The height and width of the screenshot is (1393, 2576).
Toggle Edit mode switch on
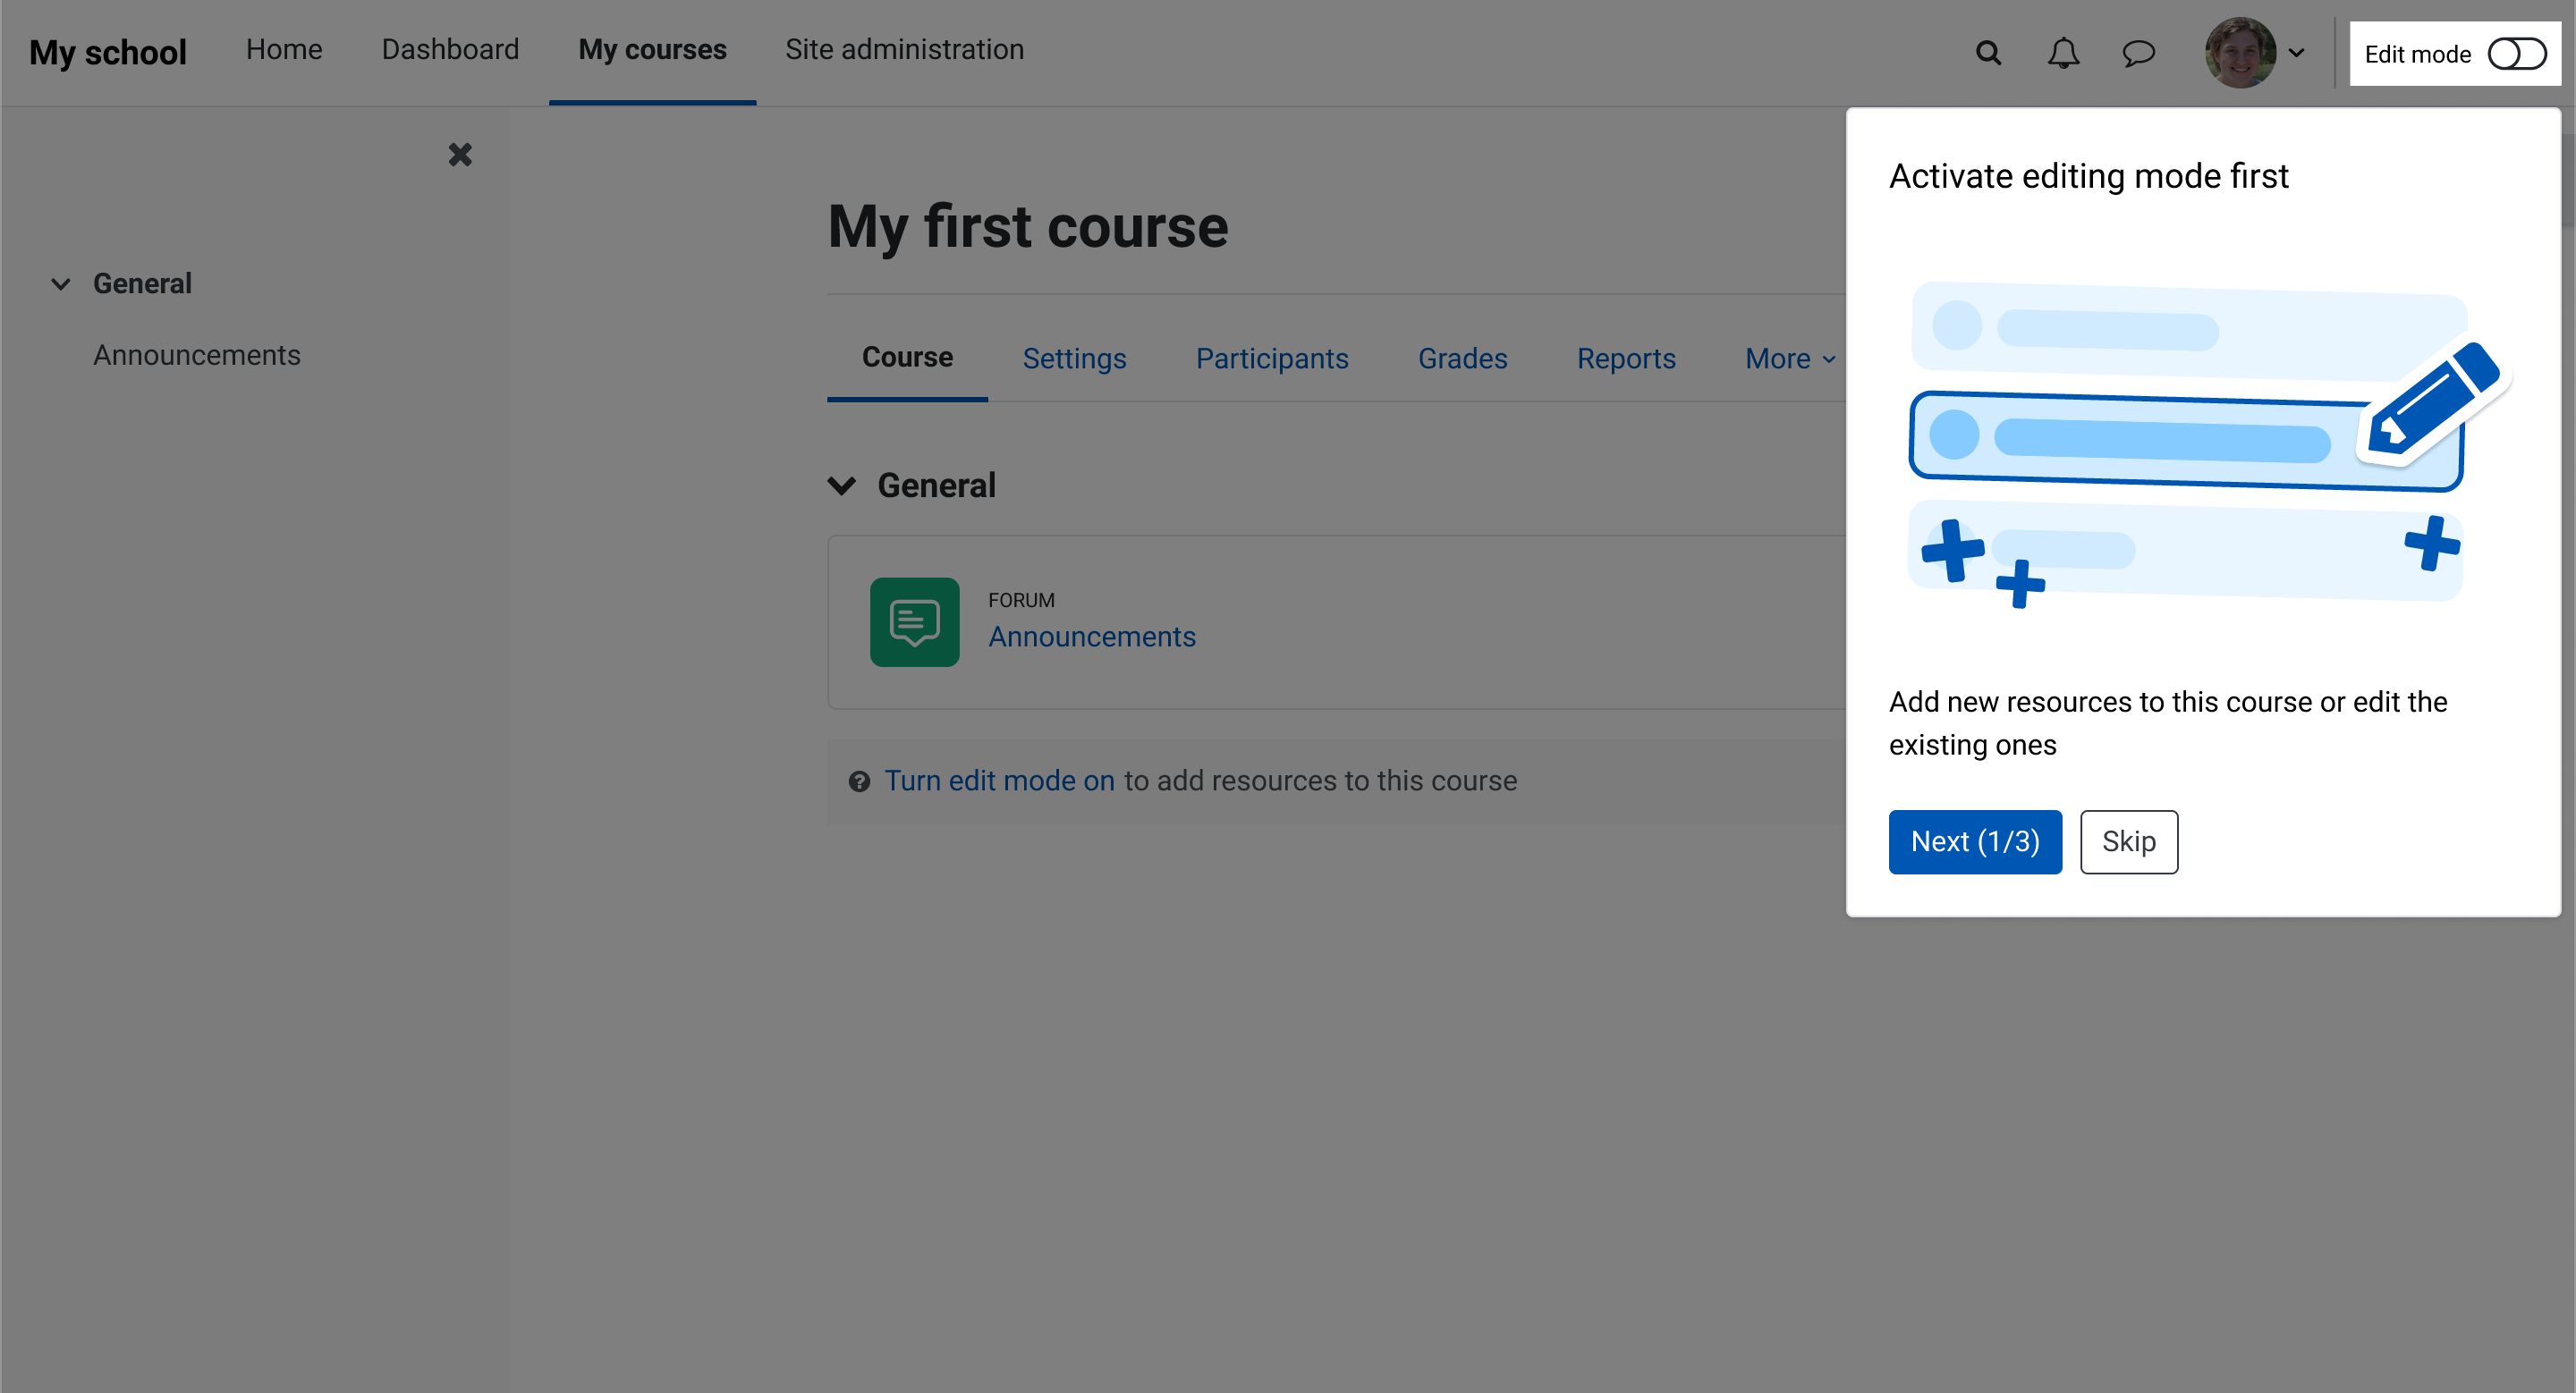click(x=2516, y=54)
